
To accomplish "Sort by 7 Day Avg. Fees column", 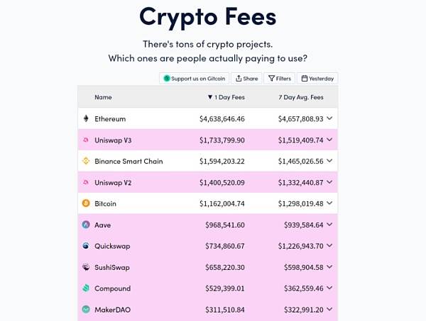I will pyautogui.click(x=301, y=97).
